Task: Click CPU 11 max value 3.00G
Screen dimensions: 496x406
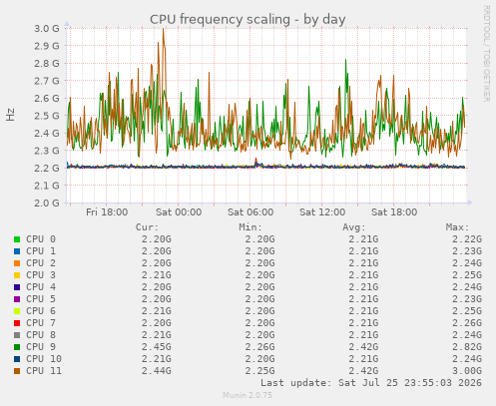Action: [467, 371]
